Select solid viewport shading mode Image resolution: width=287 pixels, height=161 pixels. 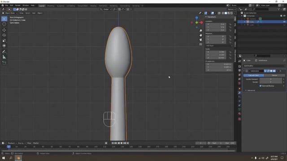(226, 13)
